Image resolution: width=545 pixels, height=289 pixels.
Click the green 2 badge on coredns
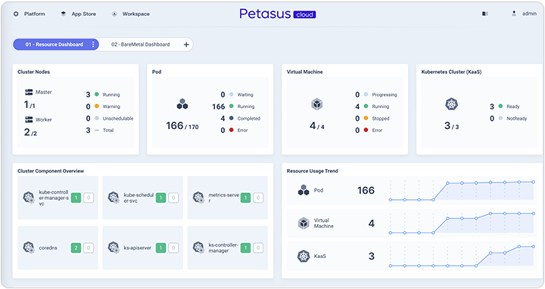[x=76, y=247]
